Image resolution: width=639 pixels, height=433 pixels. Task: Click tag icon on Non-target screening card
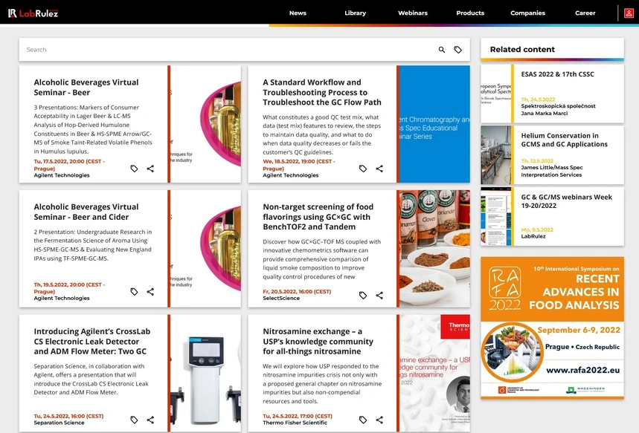pyautogui.click(x=363, y=295)
